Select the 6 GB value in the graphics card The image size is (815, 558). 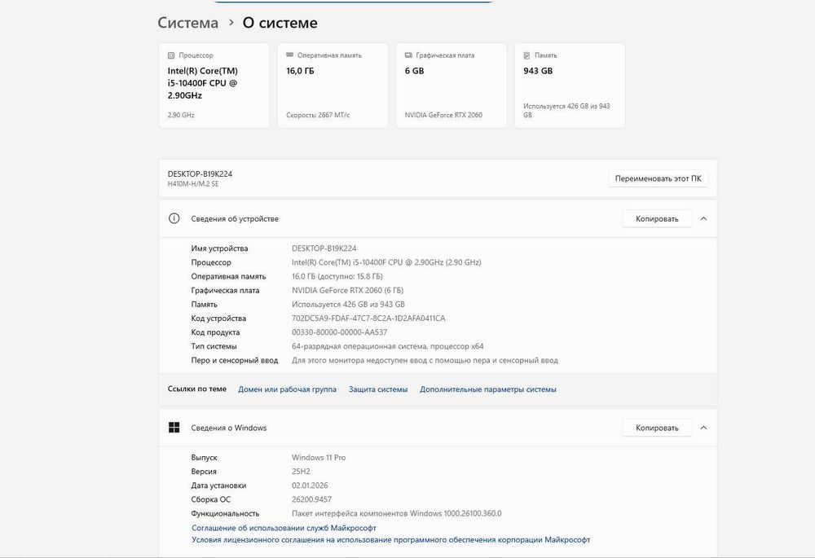point(414,71)
